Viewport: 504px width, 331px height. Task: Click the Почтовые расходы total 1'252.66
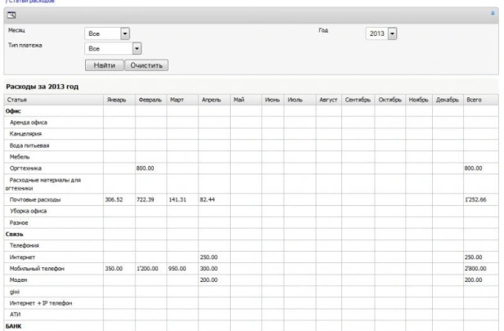pos(475,199)
